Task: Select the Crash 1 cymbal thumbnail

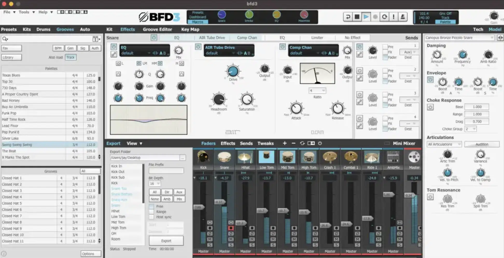Action: (x=330, y=157)
